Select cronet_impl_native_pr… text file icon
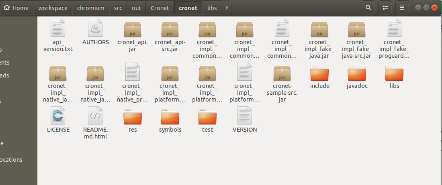The height and width of the screenshot is (185, 442). tap(133, 72)
